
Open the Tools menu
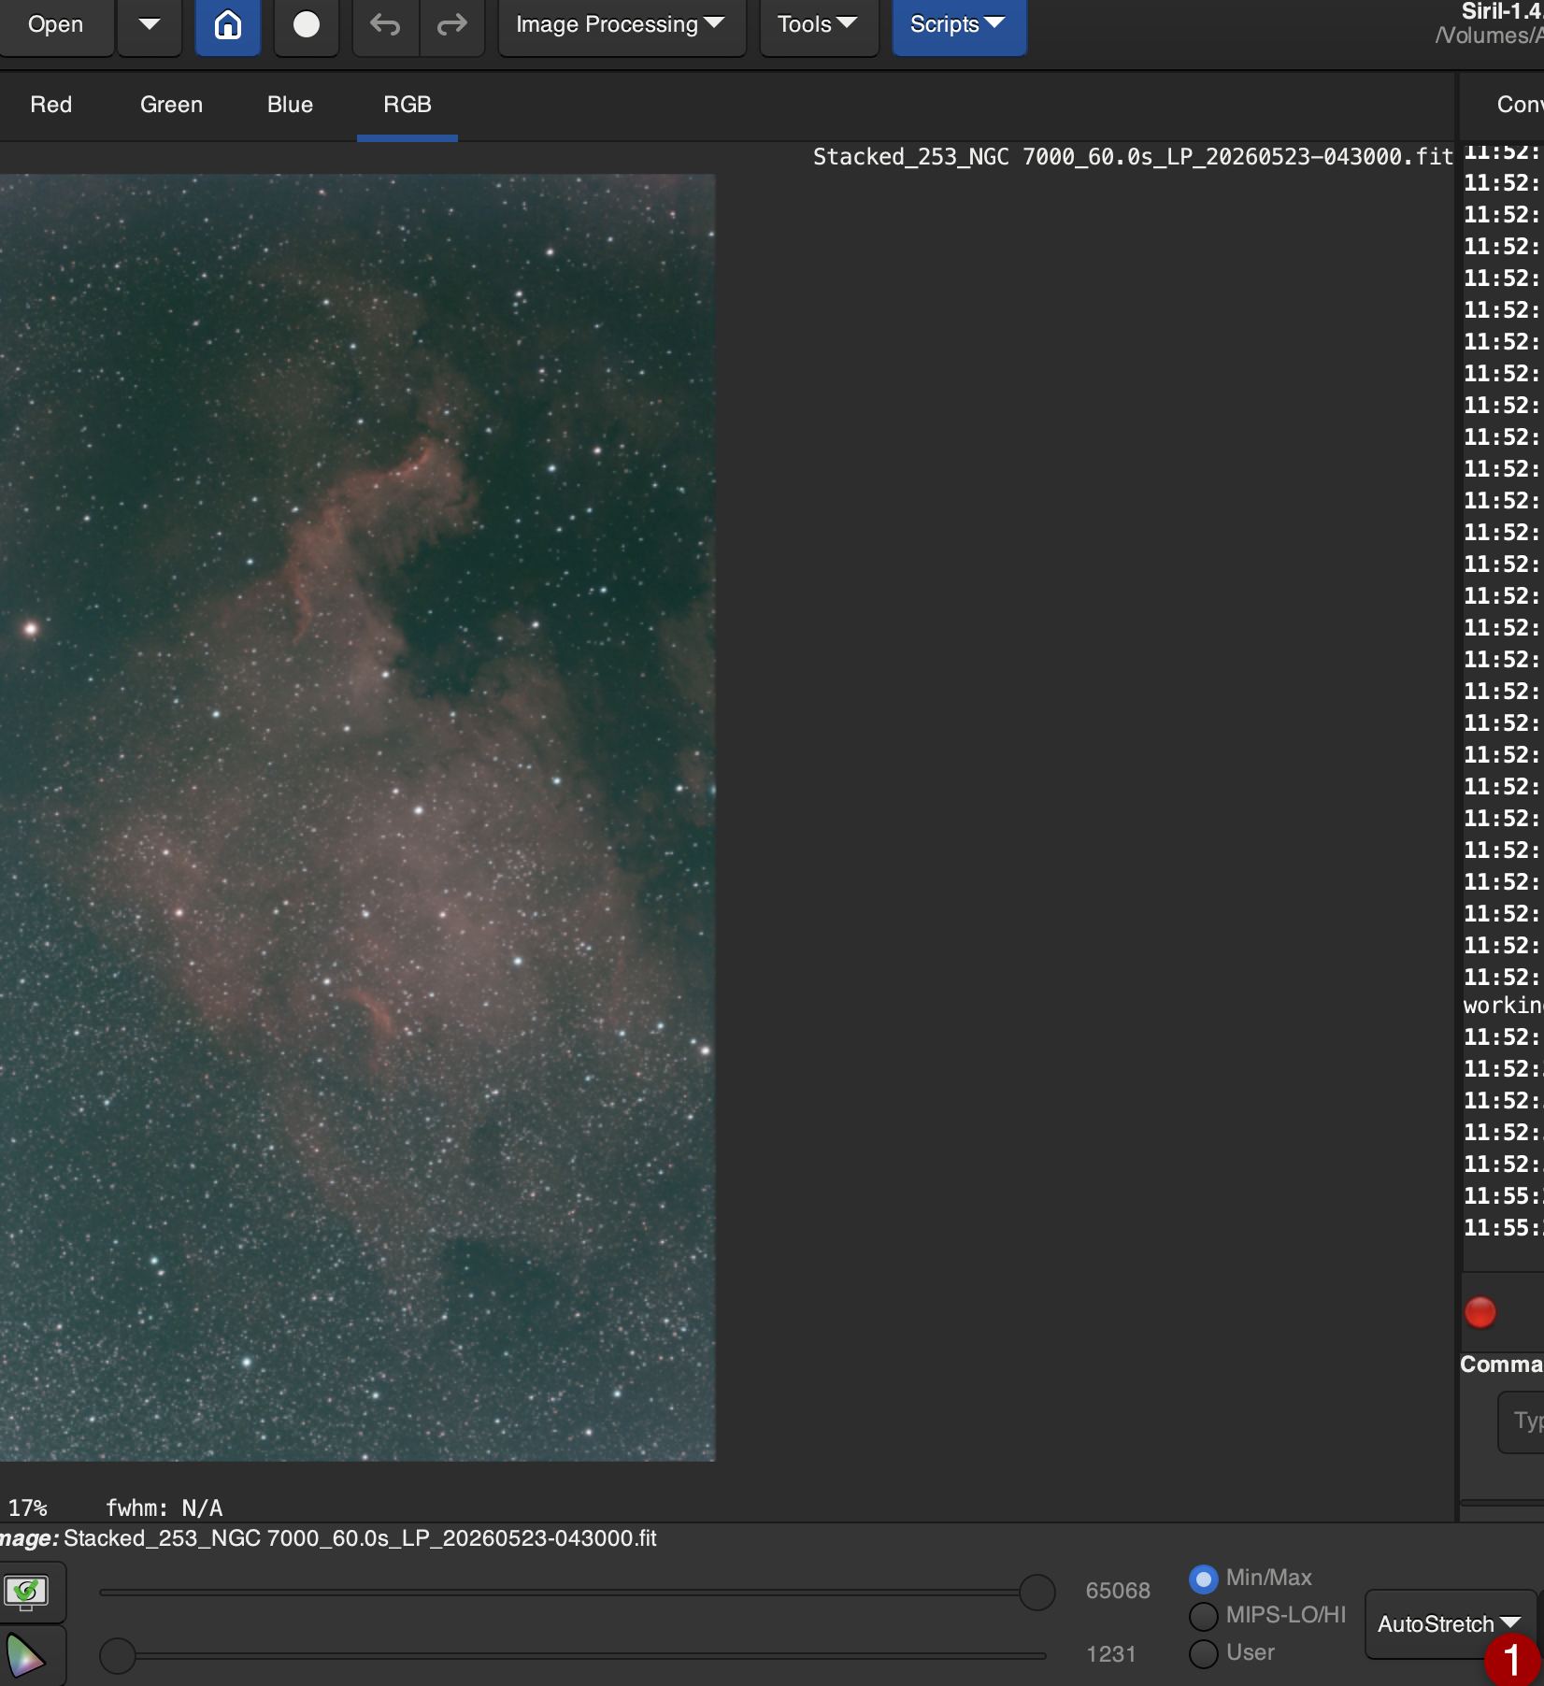pos(819,25)
